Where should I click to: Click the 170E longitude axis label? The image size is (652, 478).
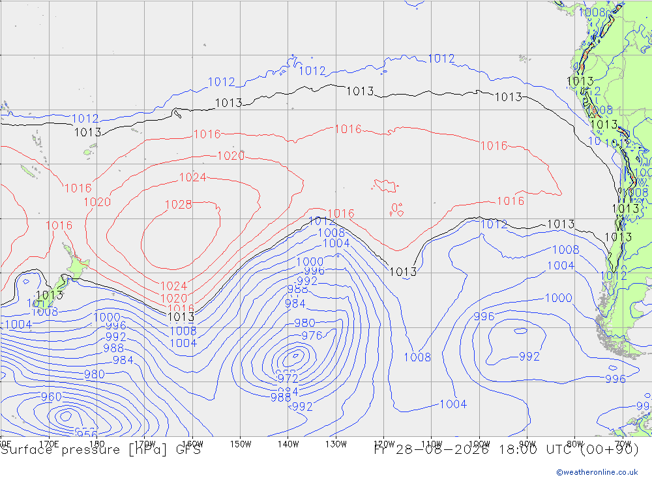49,444
